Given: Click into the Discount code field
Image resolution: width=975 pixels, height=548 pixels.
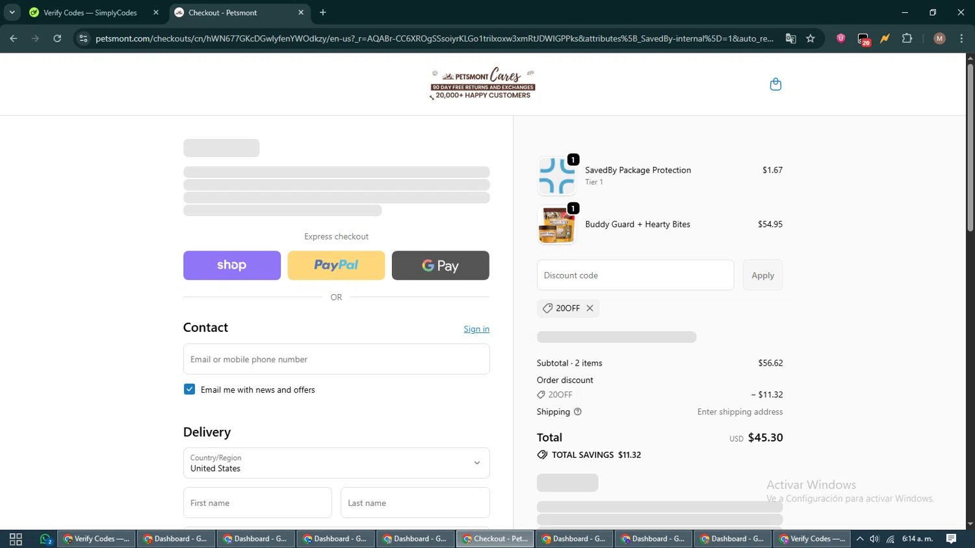Looking at the screenshot, I should pyautogui.click(x=635, y=275).
